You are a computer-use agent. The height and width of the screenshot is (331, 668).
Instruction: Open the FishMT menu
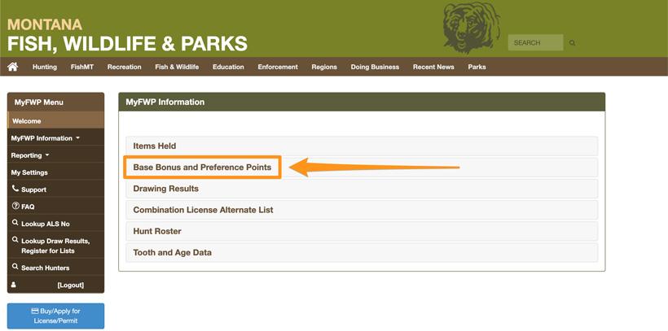click(x=82, y=67)
